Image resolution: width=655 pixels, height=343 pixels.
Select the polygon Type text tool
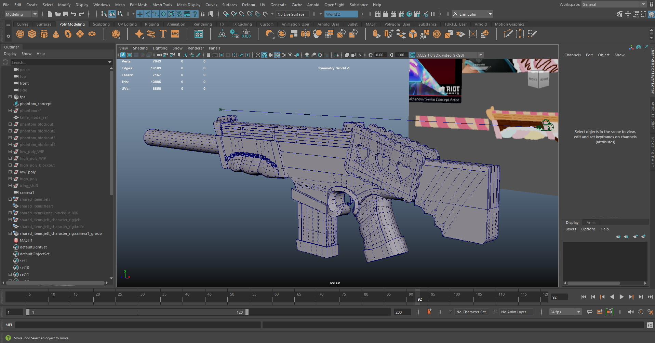coord(163,34)
